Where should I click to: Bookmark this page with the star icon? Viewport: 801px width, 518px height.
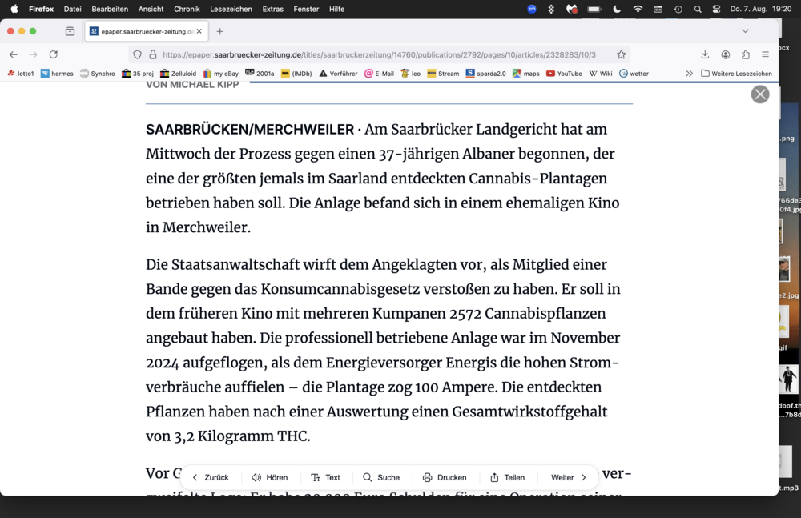point(621,54)
